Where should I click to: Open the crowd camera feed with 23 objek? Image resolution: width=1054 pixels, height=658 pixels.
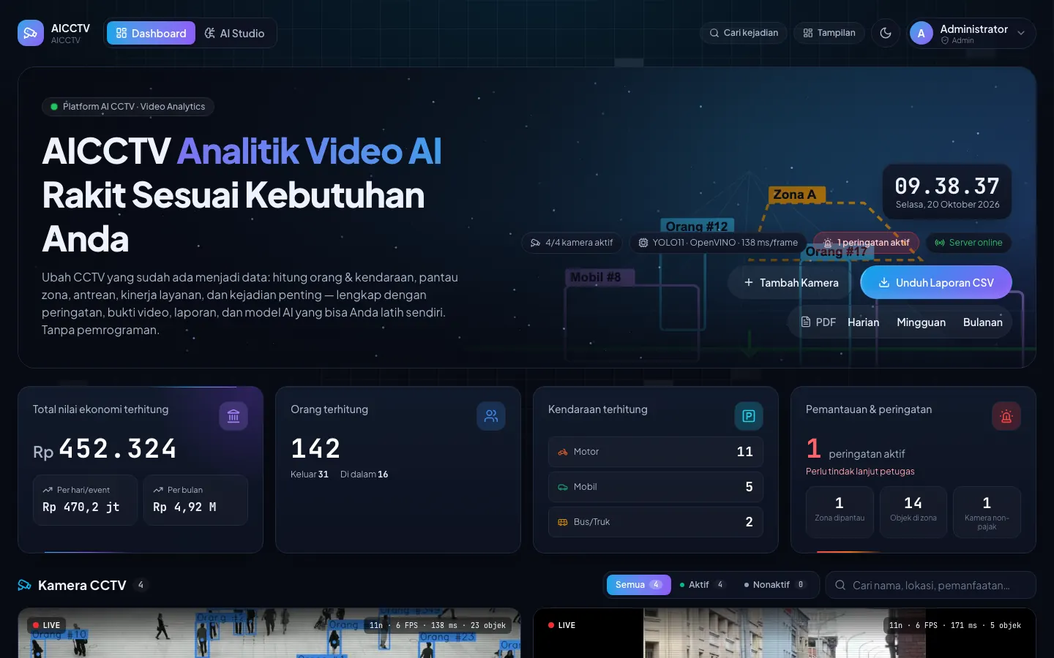tap(269, 633)
